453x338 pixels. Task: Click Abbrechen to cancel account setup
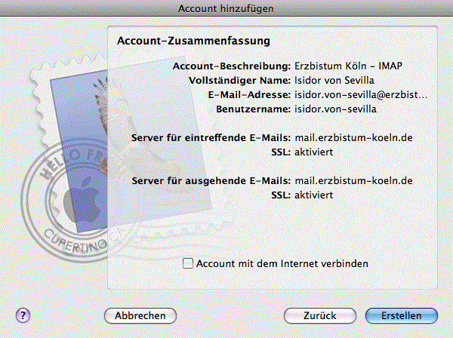(140, 315)
